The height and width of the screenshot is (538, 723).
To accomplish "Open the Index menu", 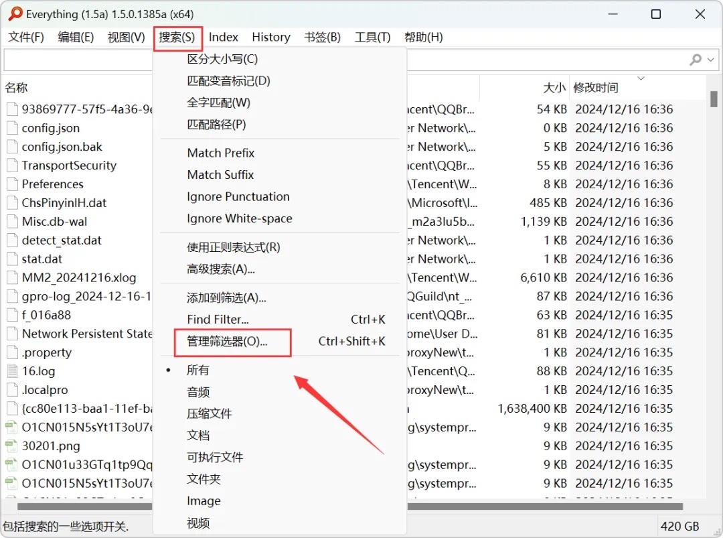I will (223, 37).
